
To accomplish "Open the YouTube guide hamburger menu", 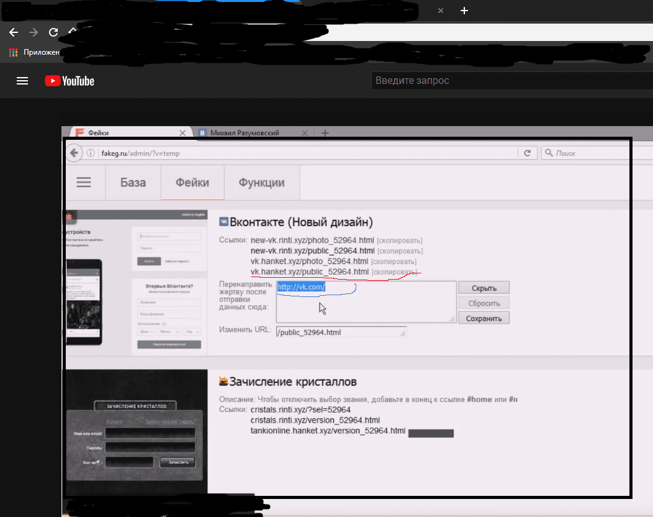I will [22, 81].
